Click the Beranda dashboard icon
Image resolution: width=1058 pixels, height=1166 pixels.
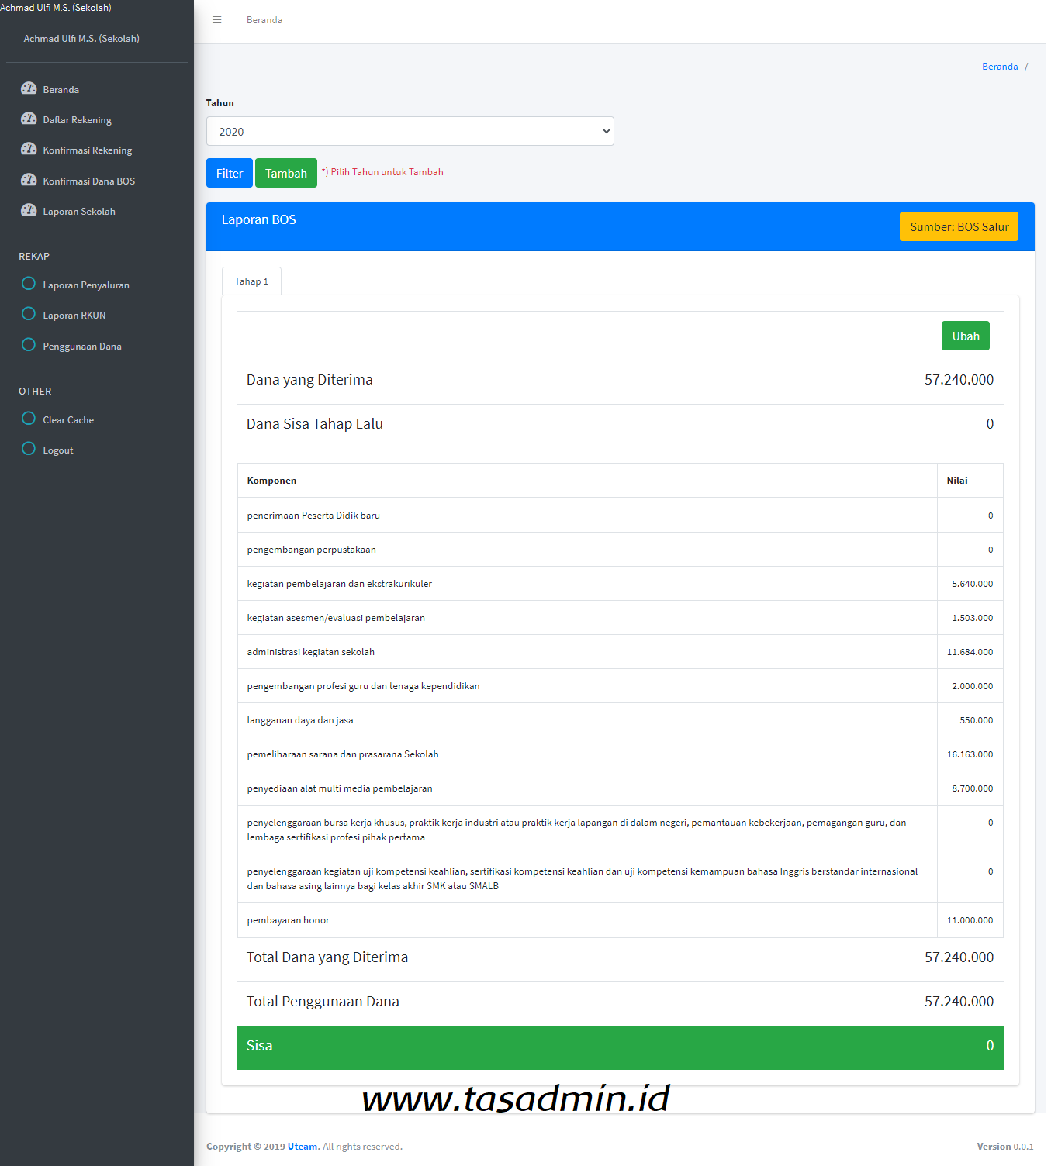(x=29, y=89)
